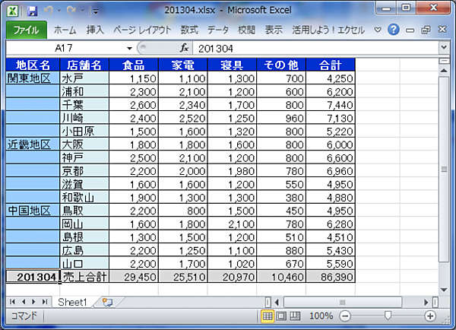Image resolution: width=456 pixels, height=330 pixels.
Task: Open Excel Help question mark icon
Action: click(x=394, y=30)
